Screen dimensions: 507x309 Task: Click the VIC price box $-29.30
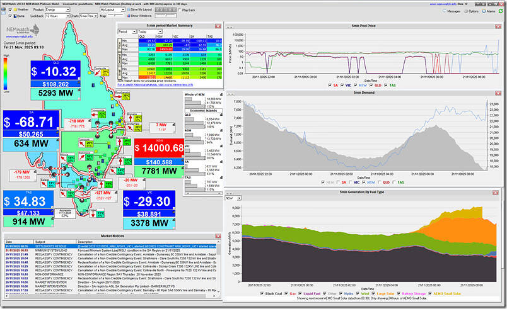[x=149, y=200]
